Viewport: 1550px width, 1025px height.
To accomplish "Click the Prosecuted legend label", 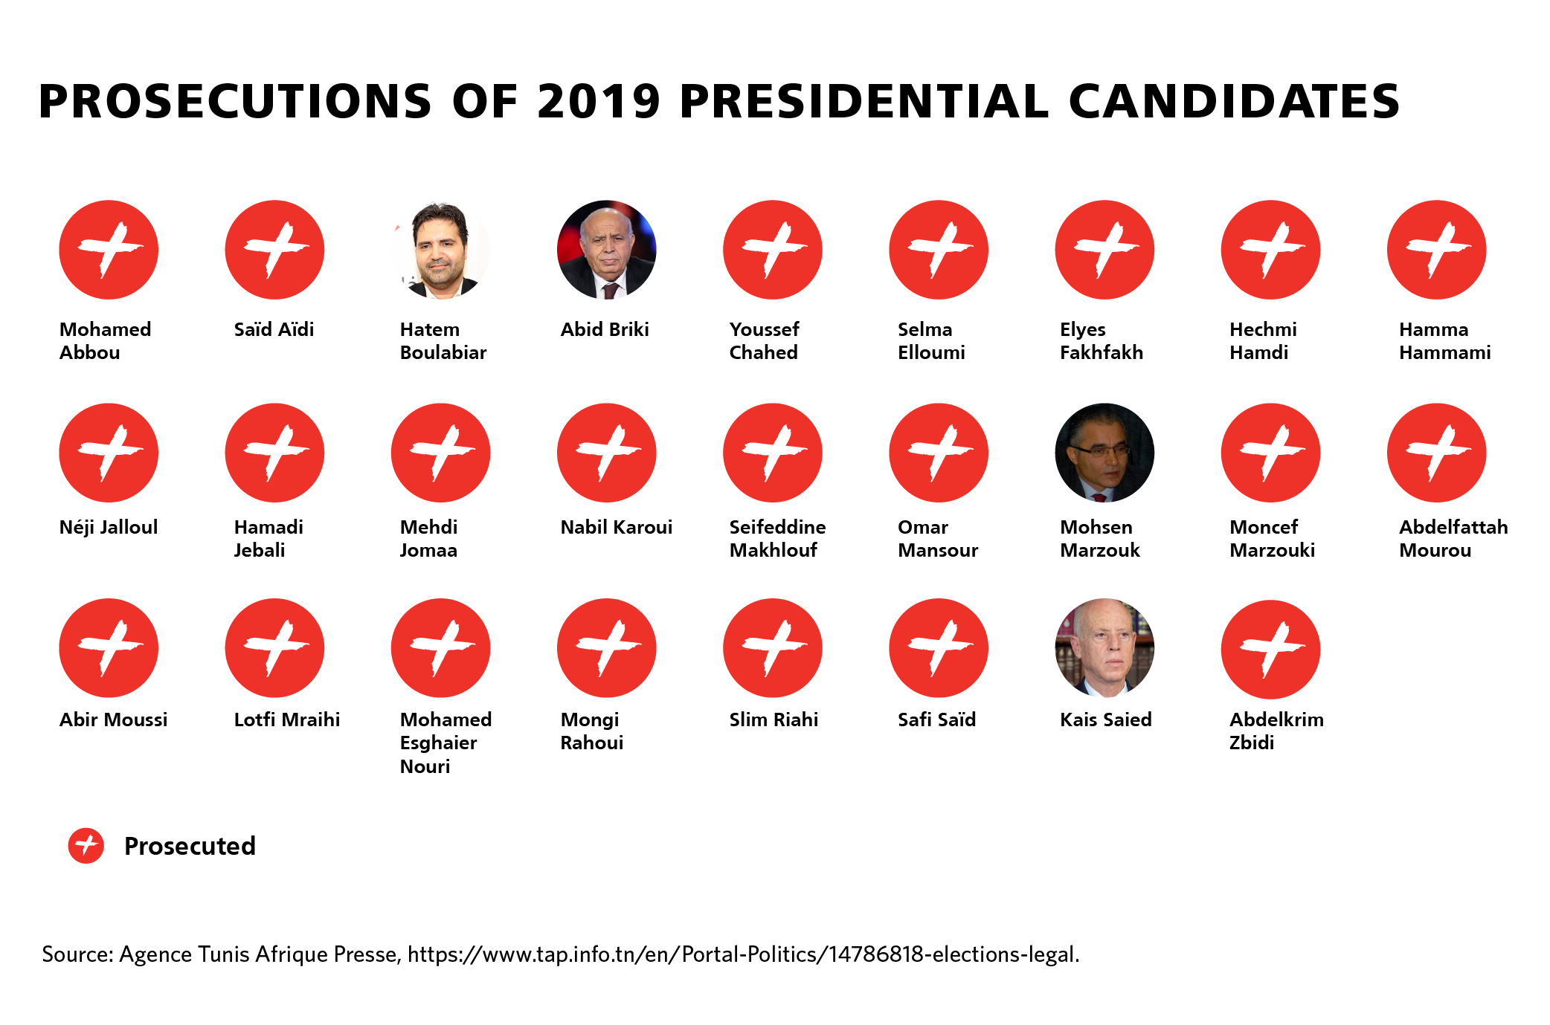I will [x=190, y=846].
